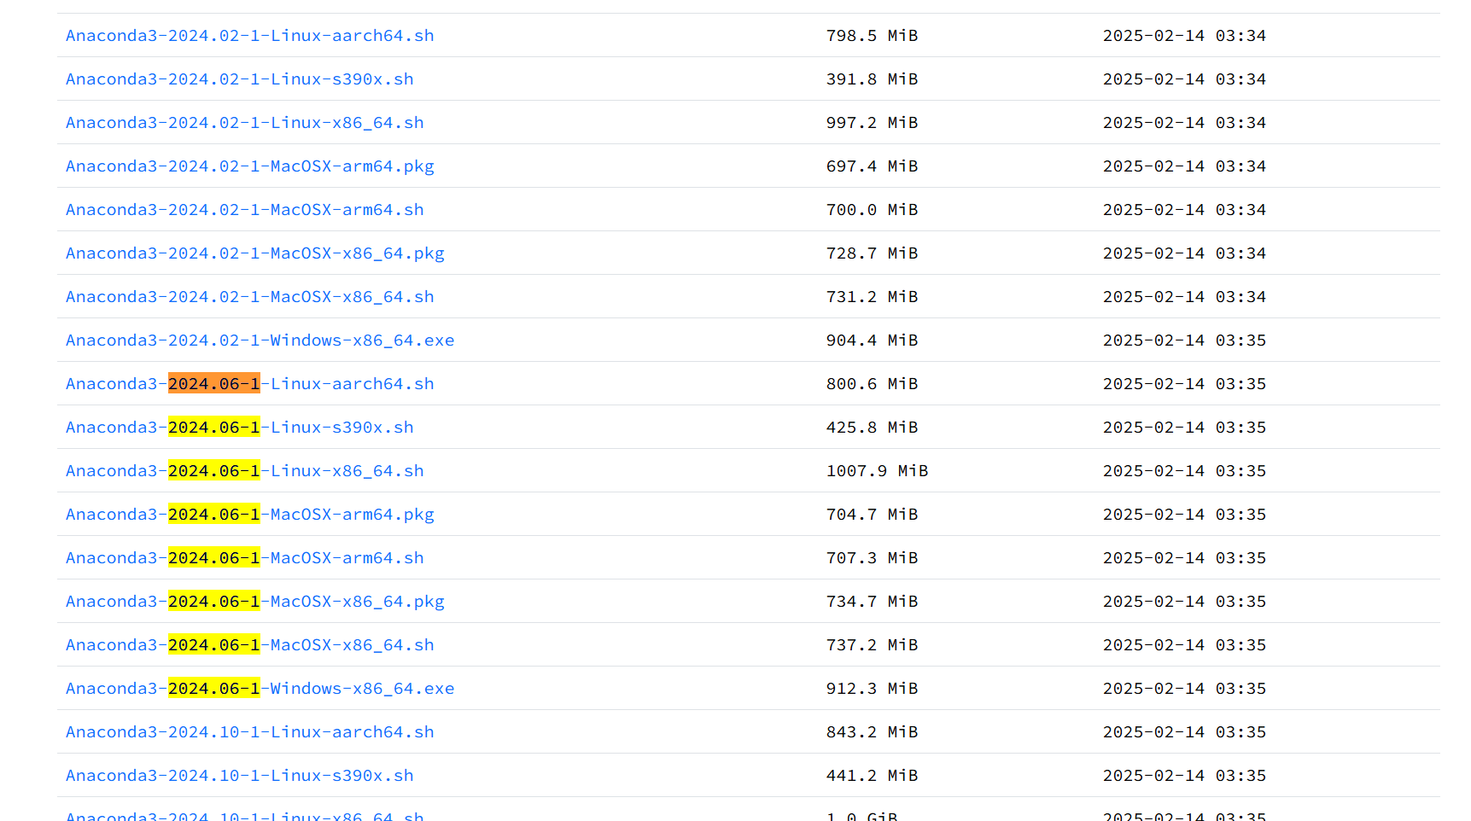Download Anaconda3-2024.02-1-Windows-x86_64.exe
Image resolution: width=1471 pixels, height=821 pixels.
point(260,341)
